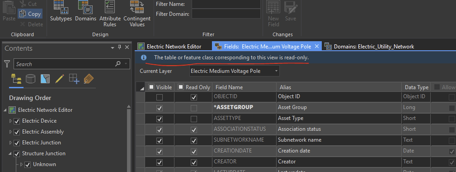This screenshot has height=172, width=456.
Task: Toggle the Visible column header checkbox
Action: pos(151,87)
